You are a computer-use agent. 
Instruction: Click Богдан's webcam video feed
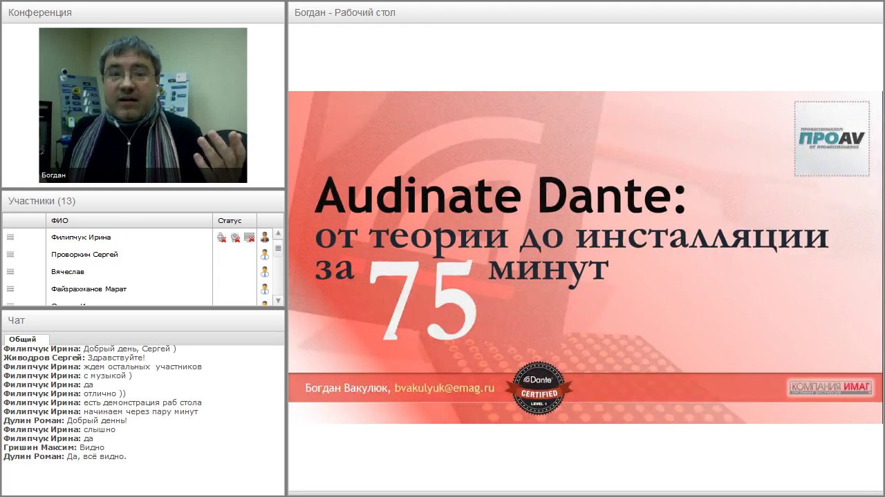pyautogui.click(x=143, y=105)
